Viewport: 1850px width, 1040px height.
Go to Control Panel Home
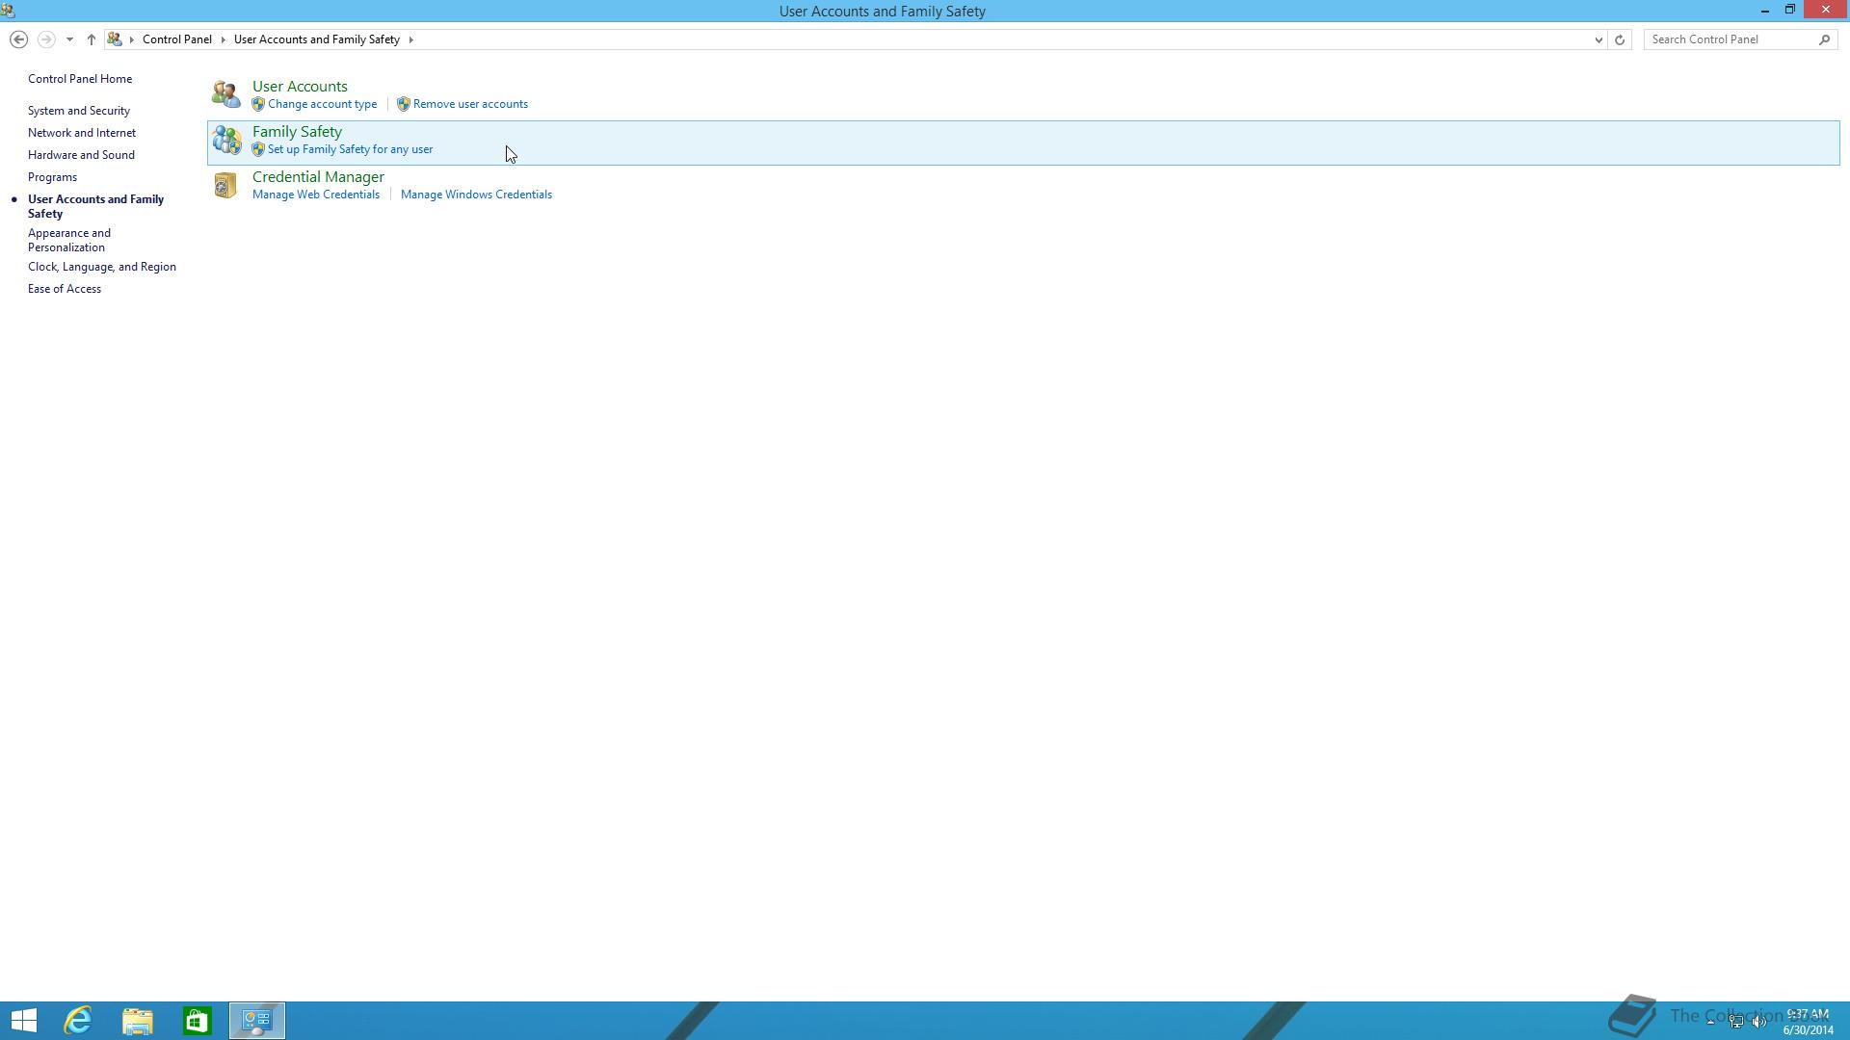pos(80,79)
